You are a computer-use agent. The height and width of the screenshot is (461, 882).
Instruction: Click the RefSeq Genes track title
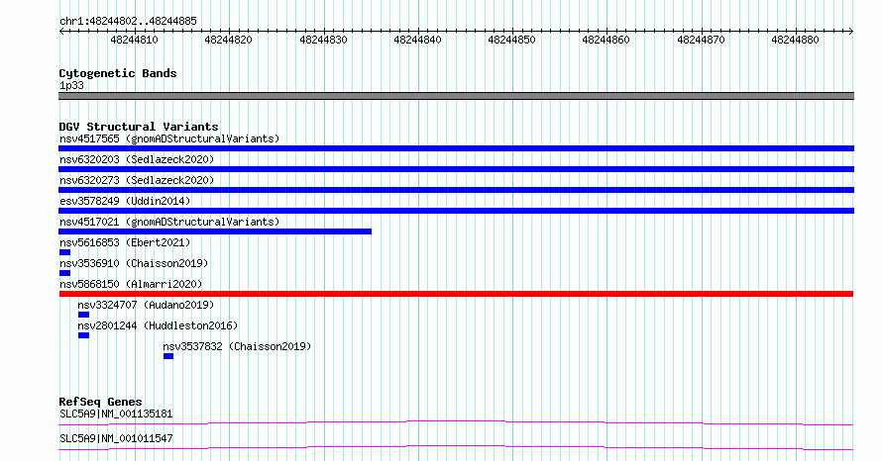point(100,402)
